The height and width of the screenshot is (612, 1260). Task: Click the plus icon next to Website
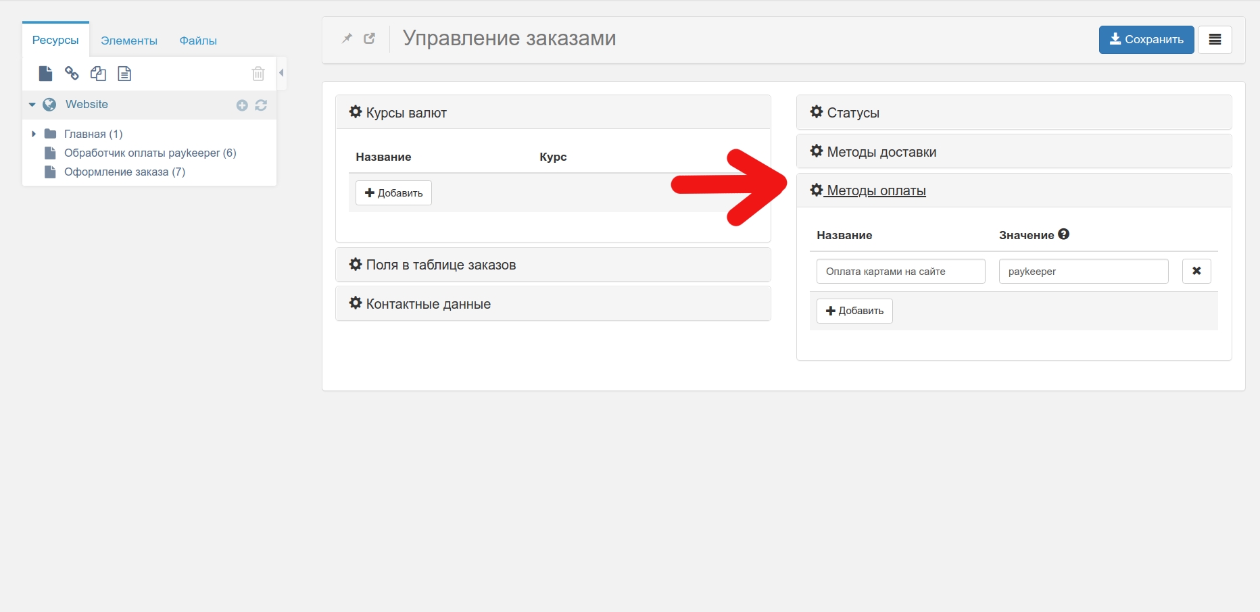[242, 105]
